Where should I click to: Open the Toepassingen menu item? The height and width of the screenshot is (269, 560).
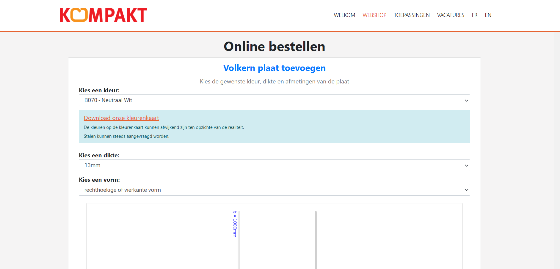[412, 15]
